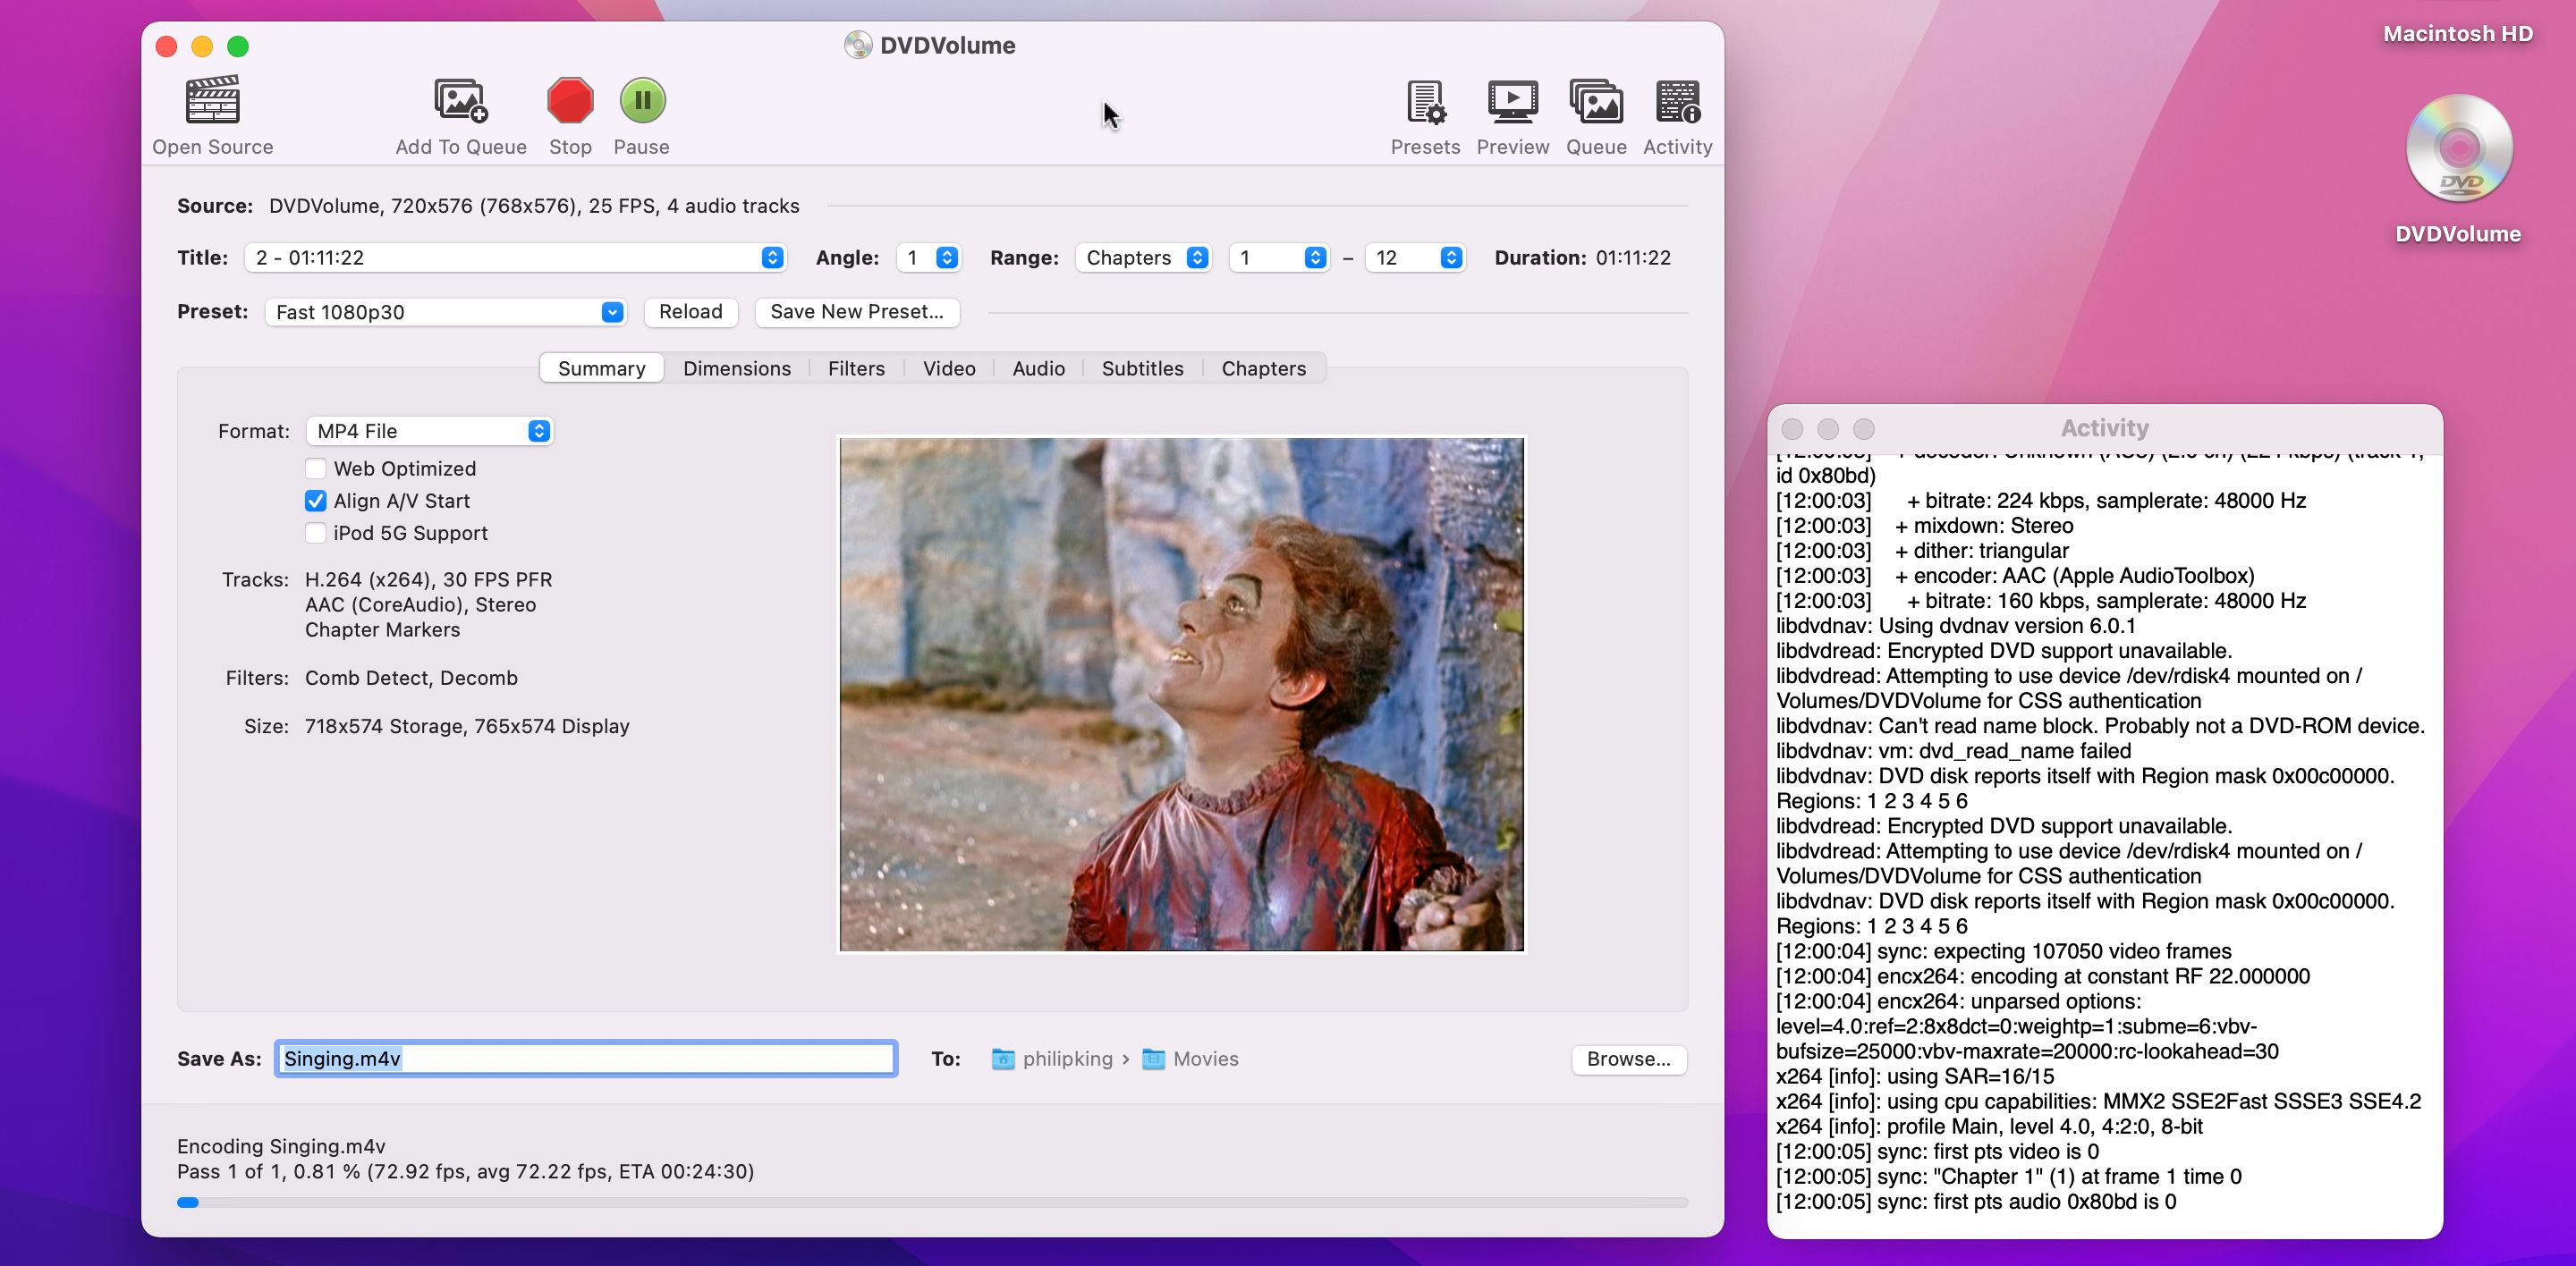2576x1266 pixels.
Task: Open the Presets panel
Action: pos(1424,113)
